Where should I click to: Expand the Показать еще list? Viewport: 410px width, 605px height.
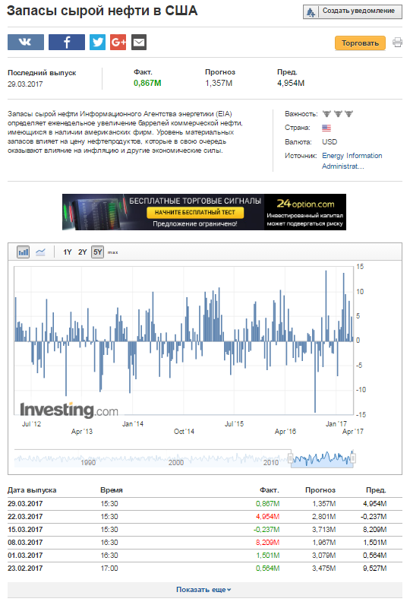pos(204,590)
